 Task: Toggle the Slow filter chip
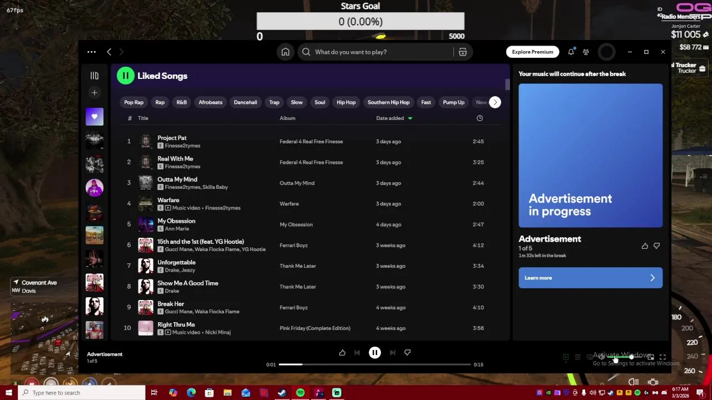click(296, 102)
